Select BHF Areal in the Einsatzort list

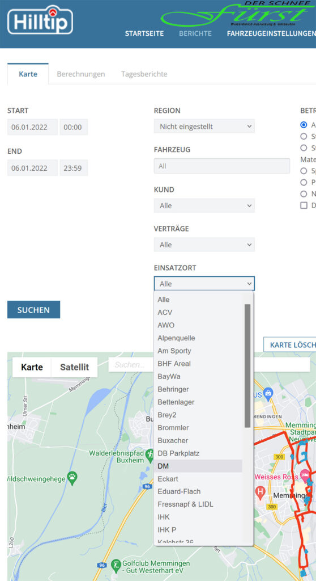198,364
